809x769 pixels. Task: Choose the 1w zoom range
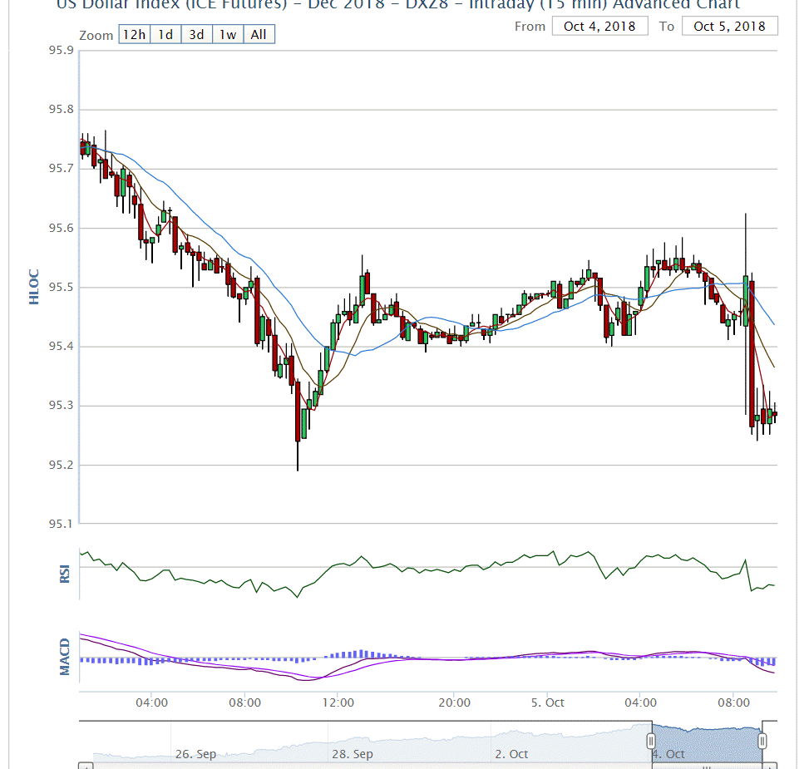[x=228, y=35]
